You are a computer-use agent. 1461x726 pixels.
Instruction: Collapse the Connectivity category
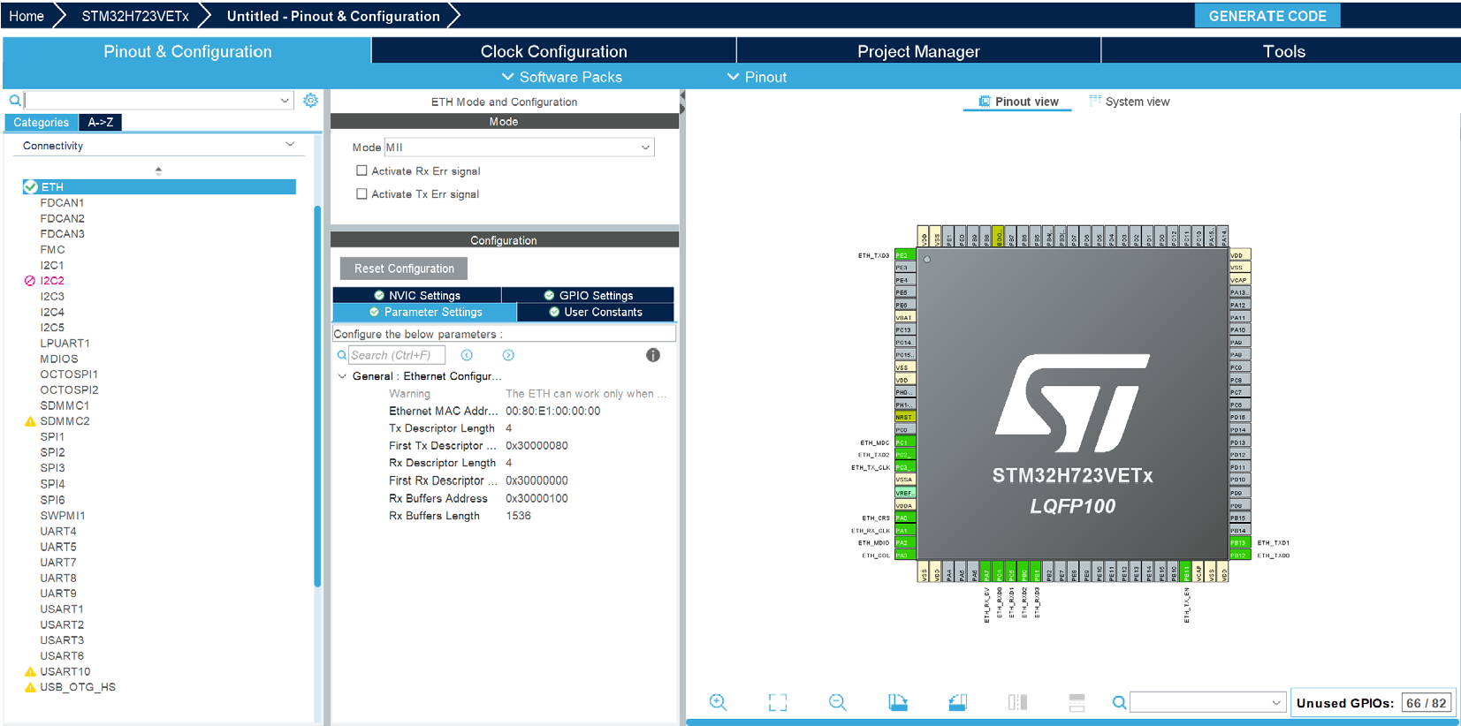coord(290,145)
